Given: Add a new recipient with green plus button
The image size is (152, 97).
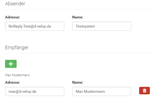Looking at the screenshot, I should click(11, 64).
